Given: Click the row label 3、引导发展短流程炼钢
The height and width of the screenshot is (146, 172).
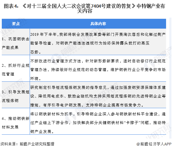Looking at the screenshot, I should pos(16,96).
